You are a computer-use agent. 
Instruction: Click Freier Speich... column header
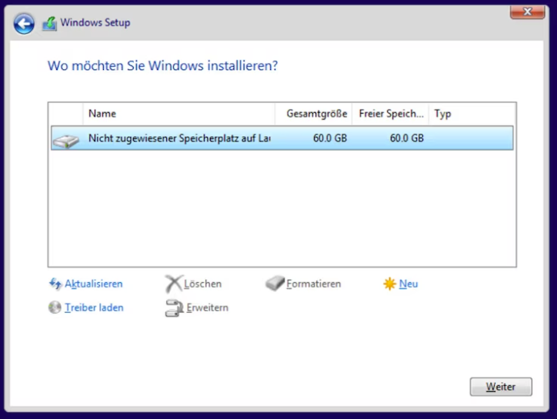click(390, 114)
